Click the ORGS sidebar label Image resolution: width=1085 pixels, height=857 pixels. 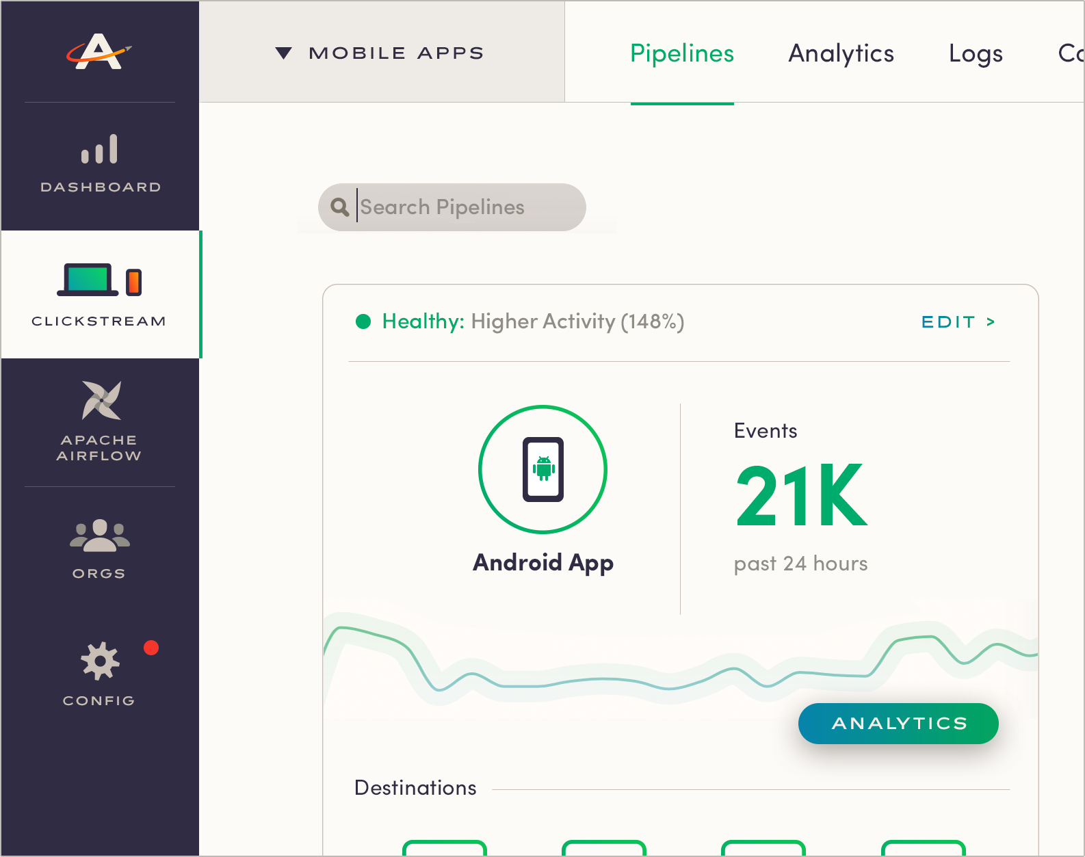click(99, 573)
